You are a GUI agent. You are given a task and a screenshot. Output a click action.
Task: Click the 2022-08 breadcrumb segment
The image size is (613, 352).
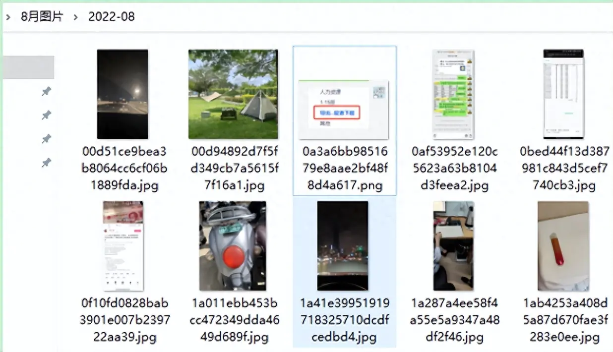point(111,16)
